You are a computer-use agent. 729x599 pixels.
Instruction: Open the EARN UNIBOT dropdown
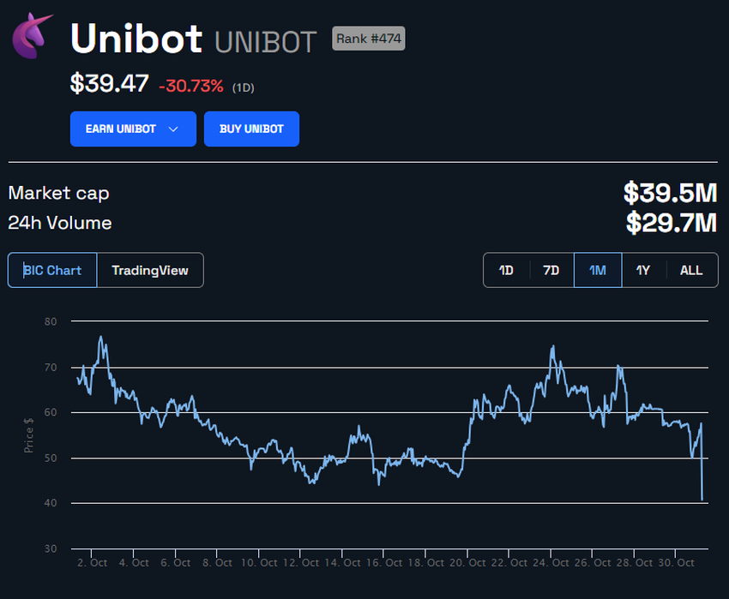point(133,129)
